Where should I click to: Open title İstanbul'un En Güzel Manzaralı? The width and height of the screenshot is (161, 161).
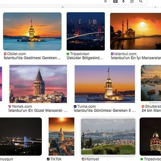click(38, 111)
